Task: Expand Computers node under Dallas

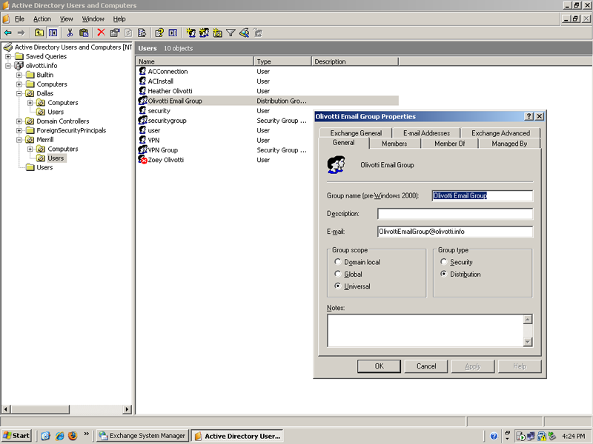Action: 30,103
